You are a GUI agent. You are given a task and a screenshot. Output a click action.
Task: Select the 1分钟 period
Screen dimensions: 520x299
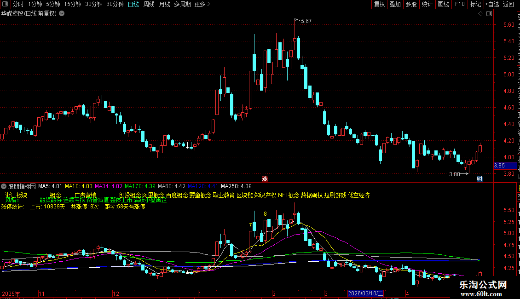coord(35,4)
